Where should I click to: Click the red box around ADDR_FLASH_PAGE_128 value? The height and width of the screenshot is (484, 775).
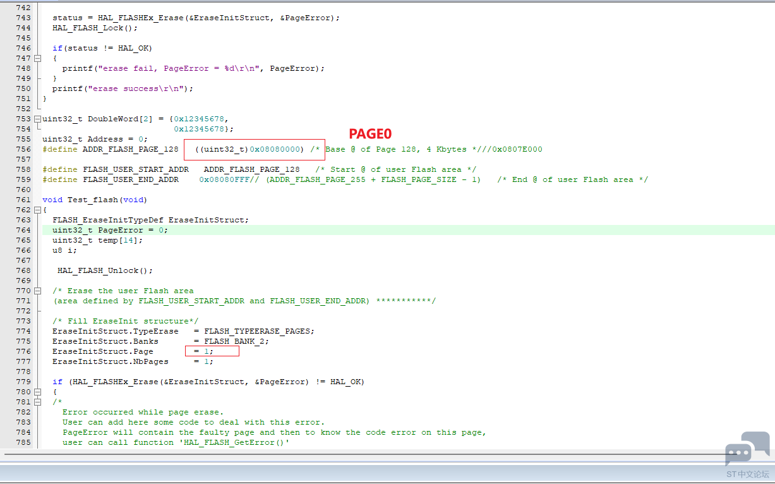(254, 149)
